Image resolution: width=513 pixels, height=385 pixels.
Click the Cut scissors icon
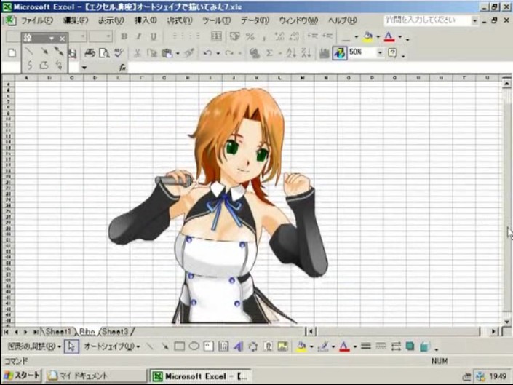pos(138,53)
